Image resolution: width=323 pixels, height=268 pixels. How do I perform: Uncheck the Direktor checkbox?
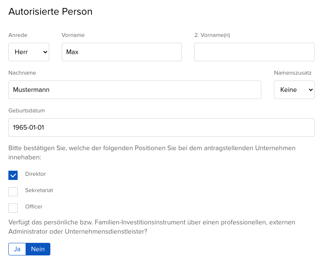coord(13,175)
